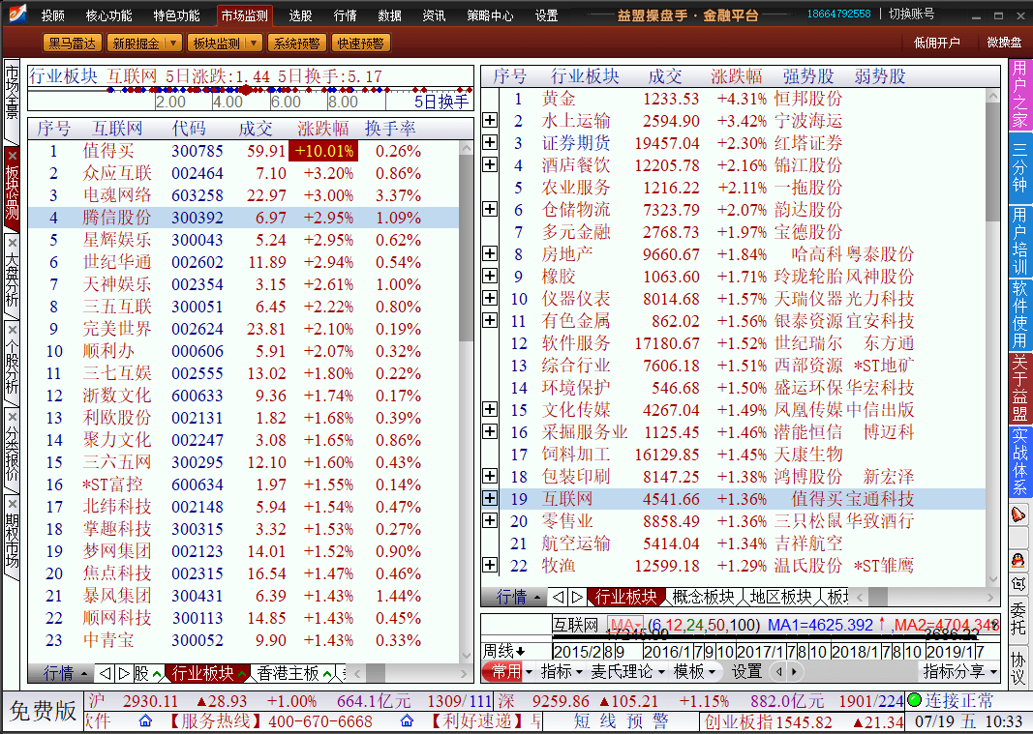Switch to the 地区板块 tab

[780, 597]
